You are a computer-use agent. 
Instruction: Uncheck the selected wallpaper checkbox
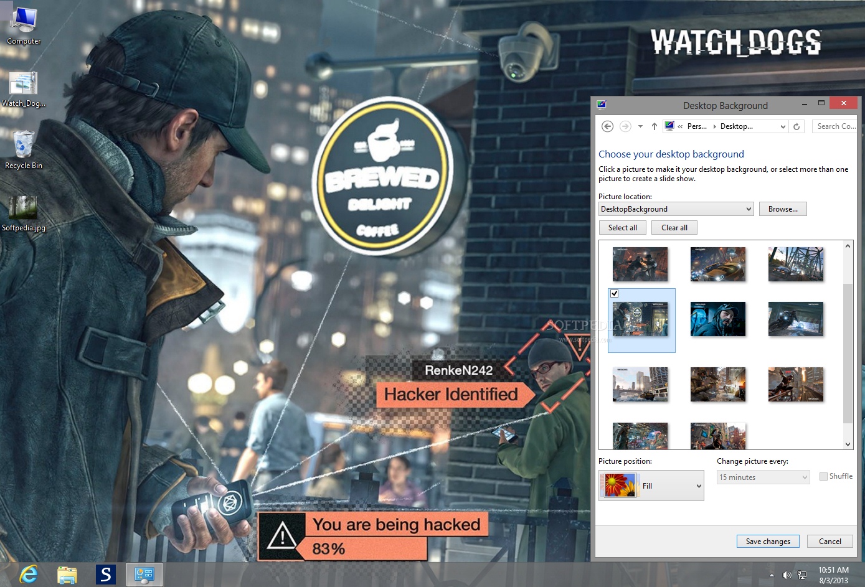pyautogui.click(x=614, y=293)
